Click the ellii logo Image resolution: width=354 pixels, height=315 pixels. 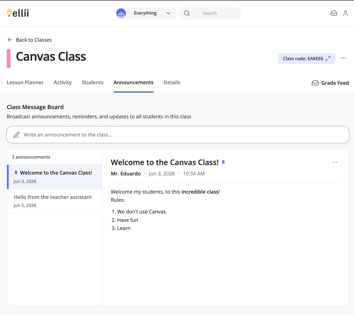tap(18, 13)
